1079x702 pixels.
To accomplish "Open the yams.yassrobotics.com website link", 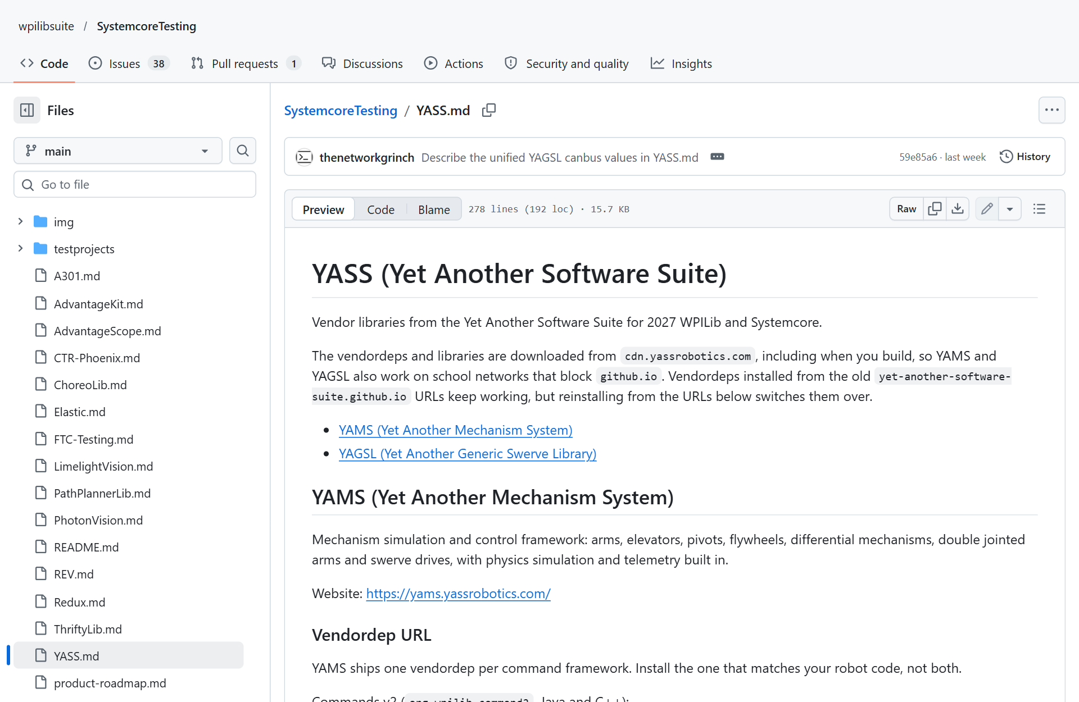I will (x=458, y=593).
